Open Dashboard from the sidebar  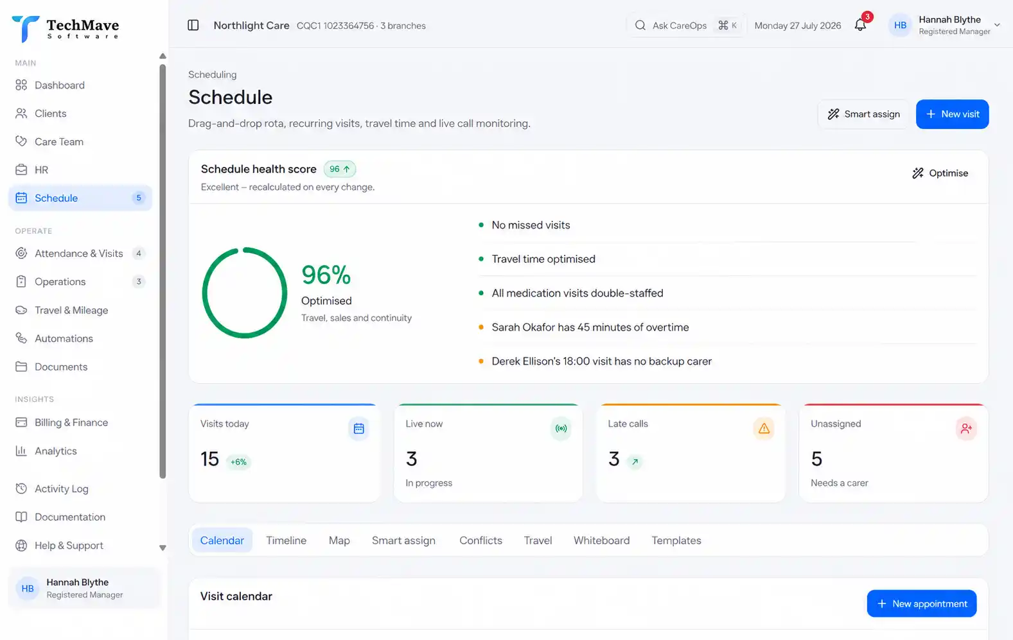point(80,85)
